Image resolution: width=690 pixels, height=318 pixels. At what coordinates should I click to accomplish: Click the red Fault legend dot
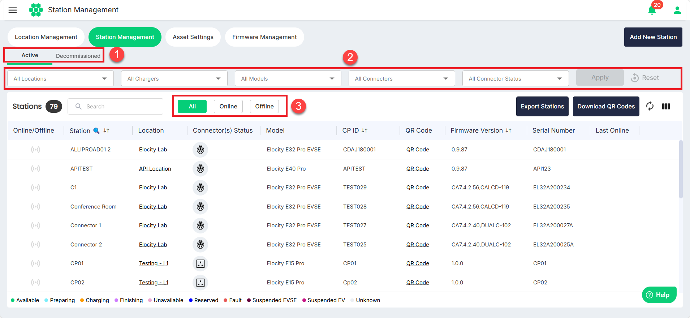(225, 300)
